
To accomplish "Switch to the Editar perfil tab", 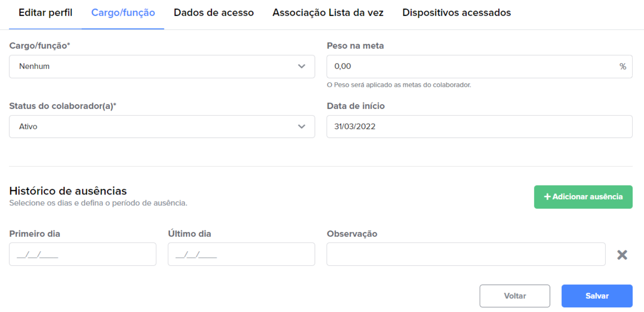I will coord(45,13).
